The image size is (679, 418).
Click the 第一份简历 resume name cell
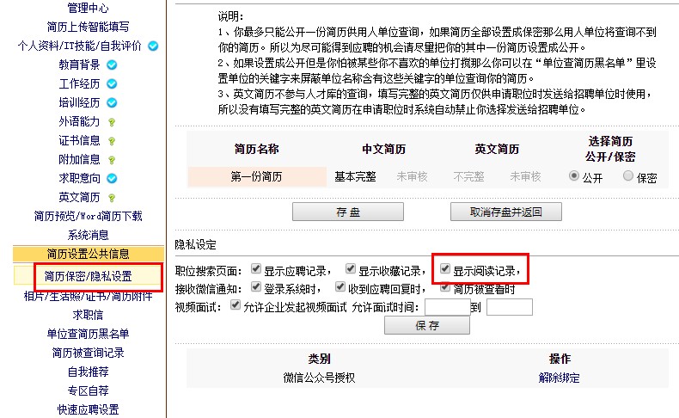click(257, 176)
